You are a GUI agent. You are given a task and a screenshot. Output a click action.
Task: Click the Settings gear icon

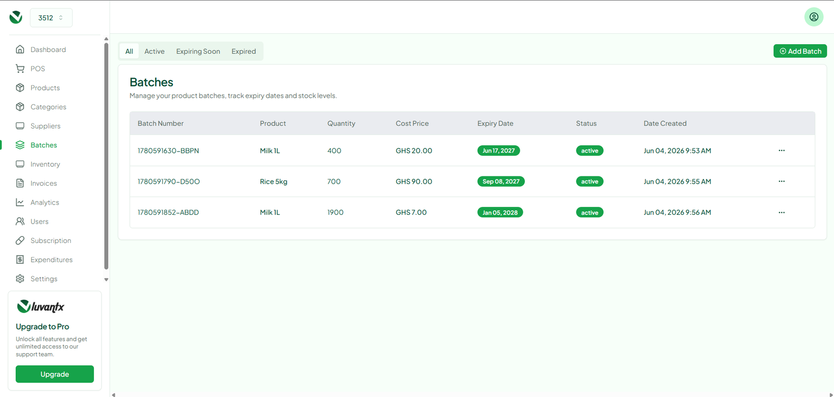click(x=20, y=279)
